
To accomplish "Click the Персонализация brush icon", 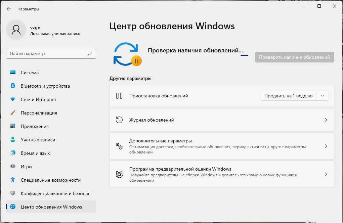I will [13, 113].
